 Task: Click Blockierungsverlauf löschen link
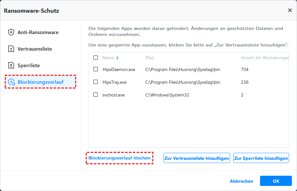120,158
